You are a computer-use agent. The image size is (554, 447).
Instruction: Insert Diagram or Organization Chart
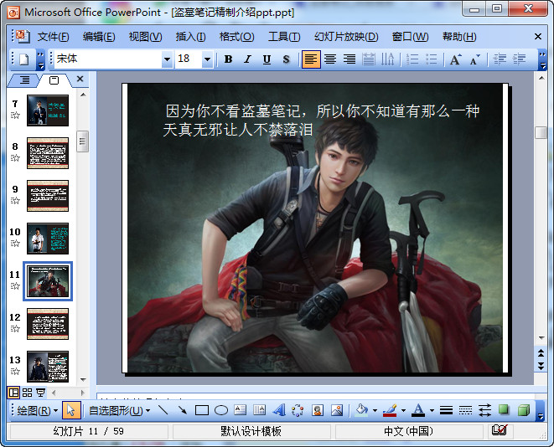pyautogui.click(x=298, y=410)
